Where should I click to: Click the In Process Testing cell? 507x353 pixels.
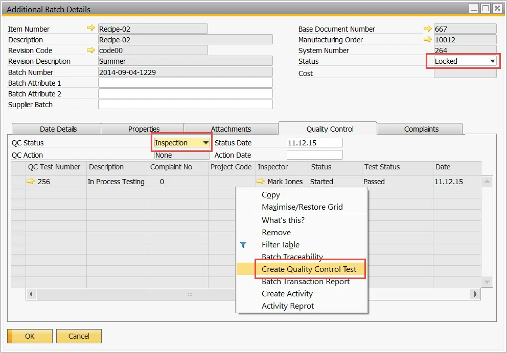(x=117, y=182)
